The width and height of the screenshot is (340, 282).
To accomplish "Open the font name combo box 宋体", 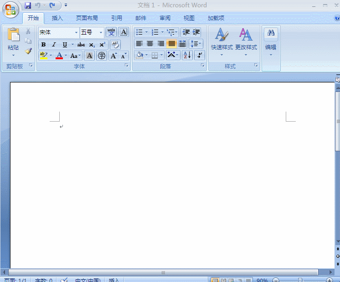I will point(58,32).
